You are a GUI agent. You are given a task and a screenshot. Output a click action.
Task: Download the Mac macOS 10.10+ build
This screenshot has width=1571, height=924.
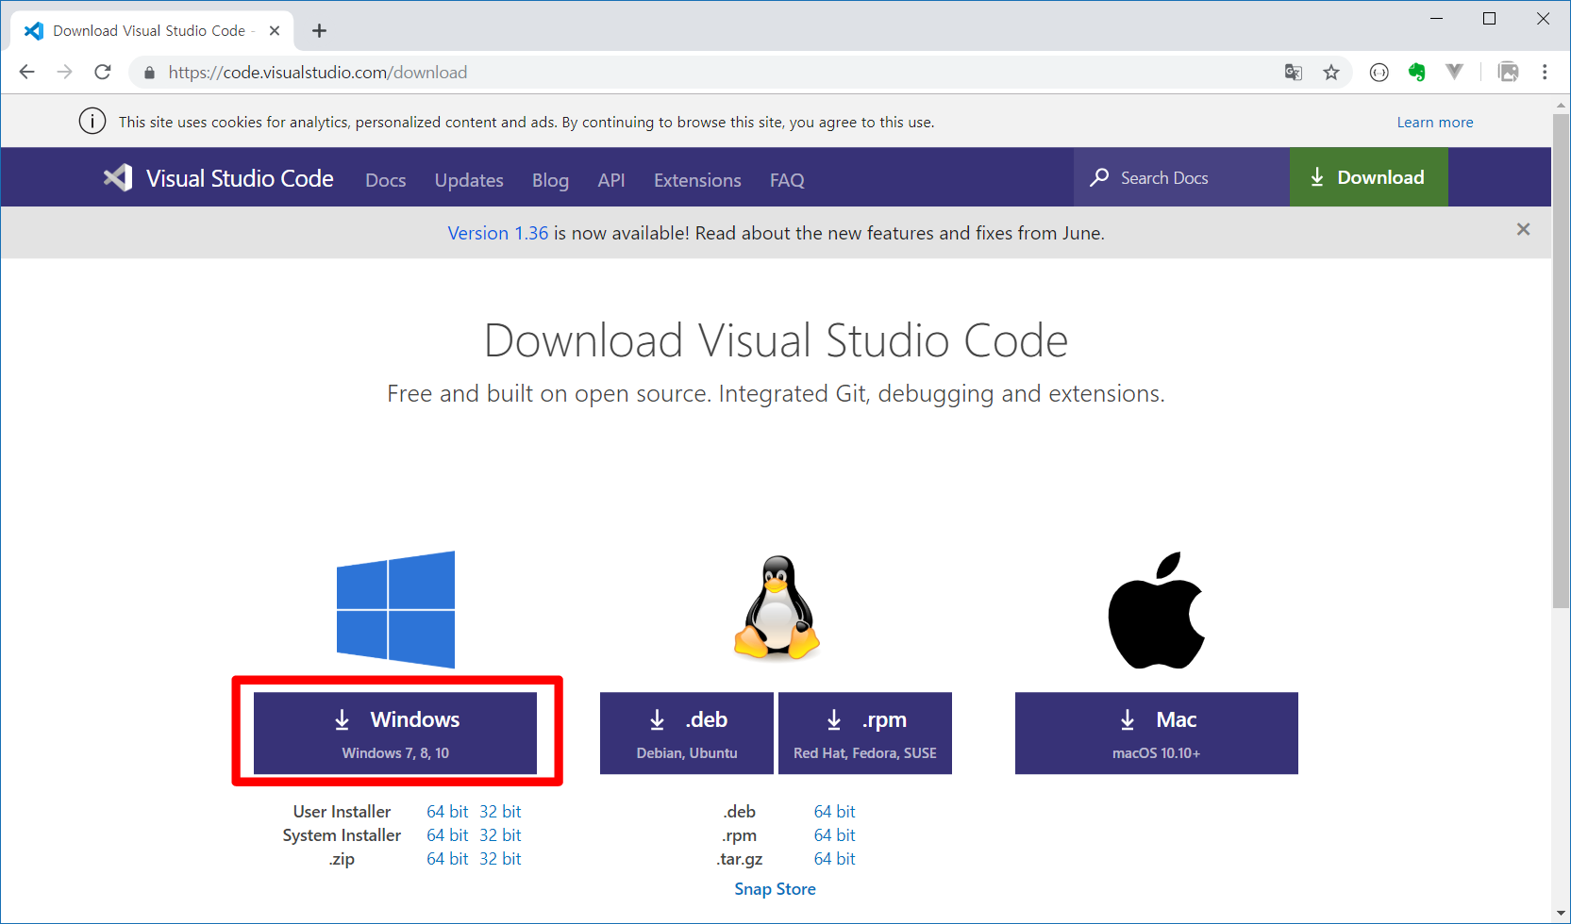click(x=1157, y=734)
